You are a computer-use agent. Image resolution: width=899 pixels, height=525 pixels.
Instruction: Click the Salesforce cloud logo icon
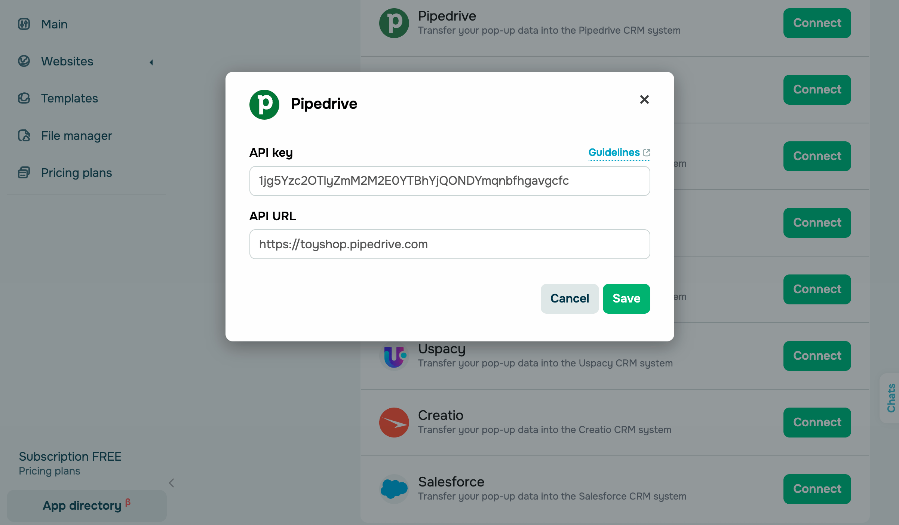pos(394,489)
